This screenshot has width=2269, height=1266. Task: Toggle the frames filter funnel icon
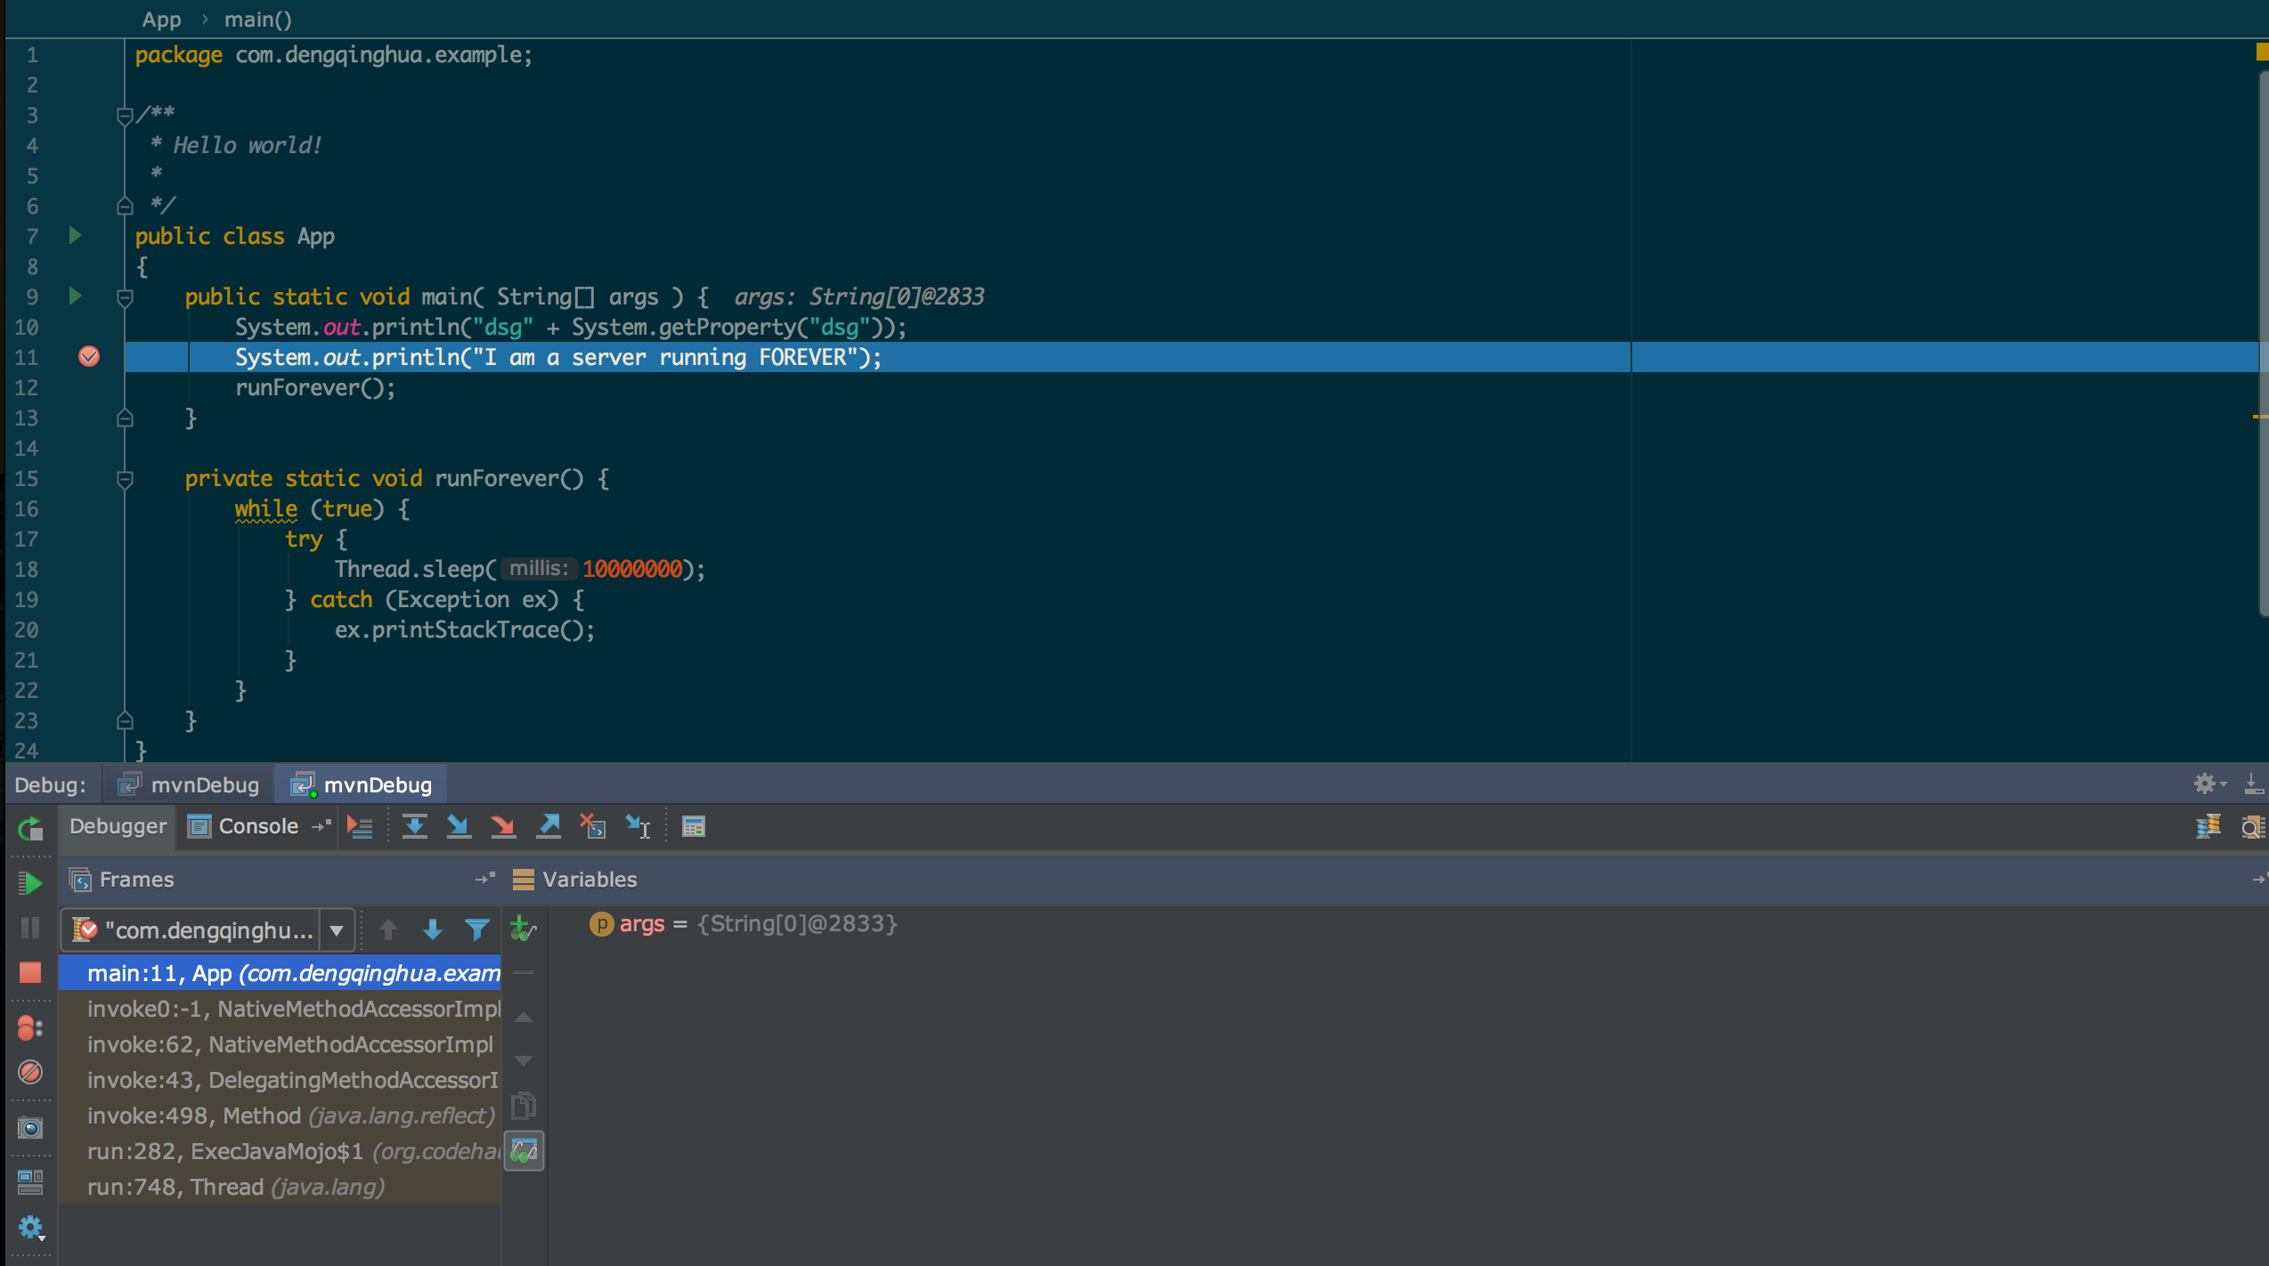(477, 929)
